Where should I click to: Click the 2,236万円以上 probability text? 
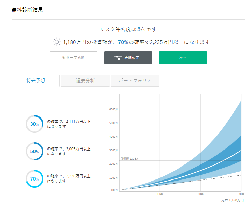point(69,178)
